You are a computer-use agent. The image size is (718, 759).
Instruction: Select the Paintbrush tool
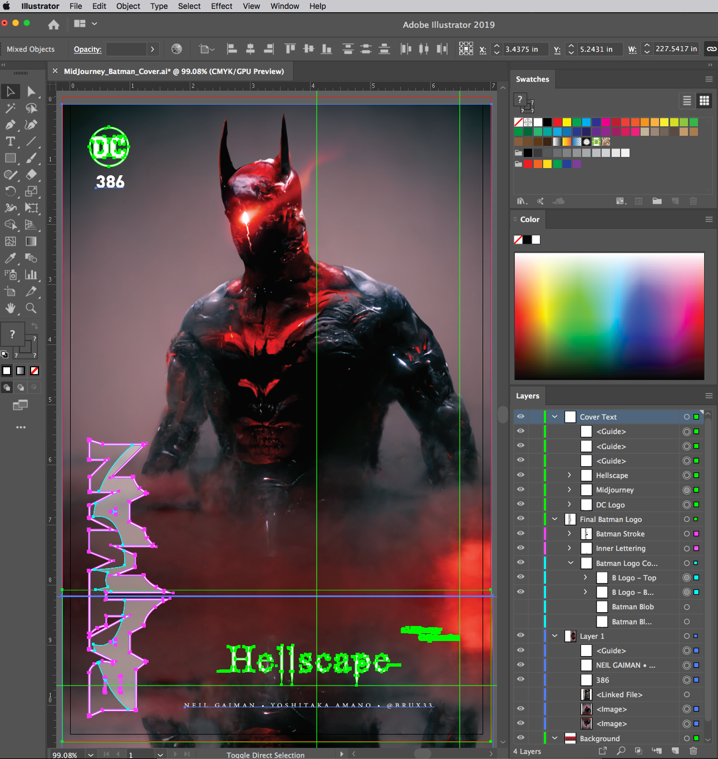click(x=31, y=158)
